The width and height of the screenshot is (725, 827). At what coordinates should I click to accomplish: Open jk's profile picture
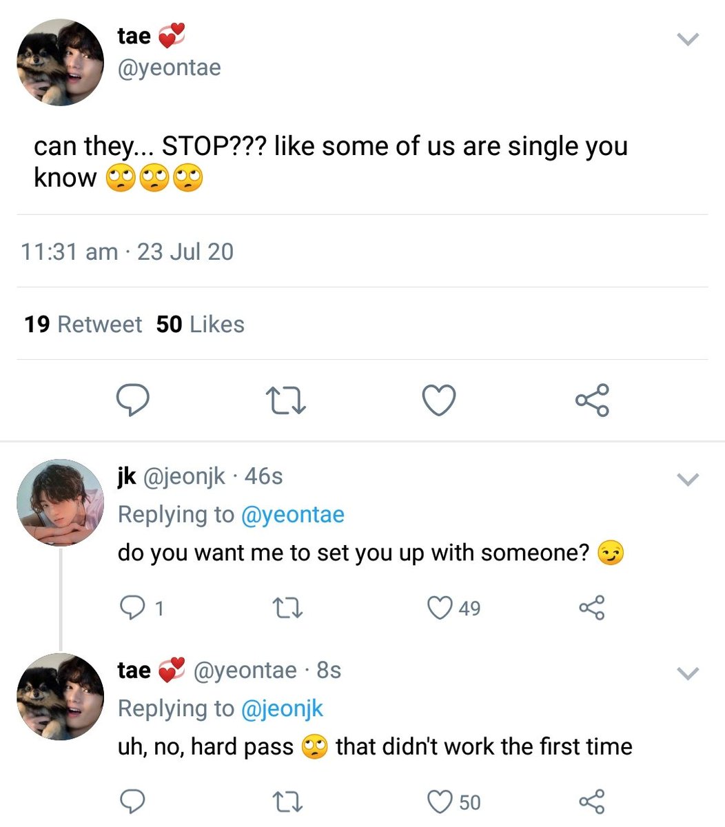60,502
